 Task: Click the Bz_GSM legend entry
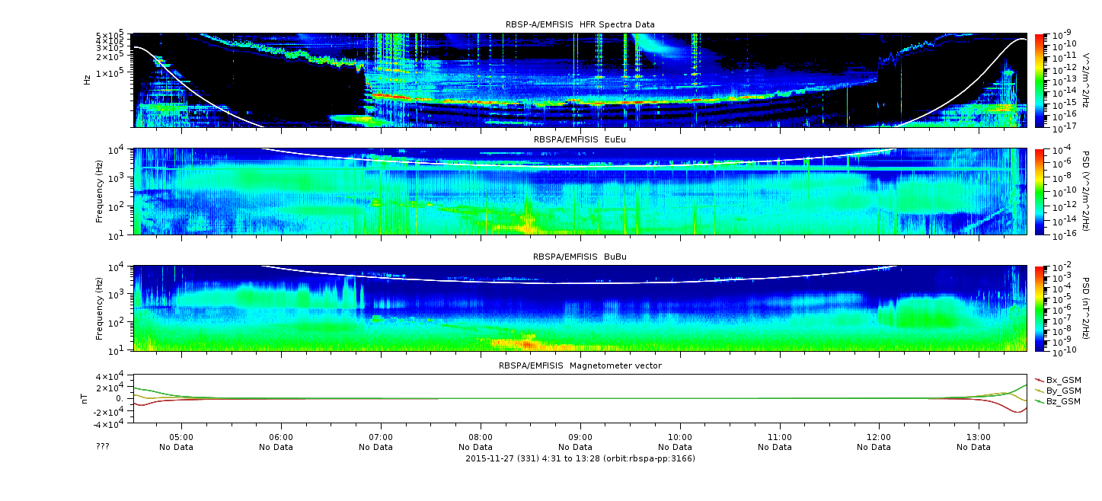click(1062, 400)
